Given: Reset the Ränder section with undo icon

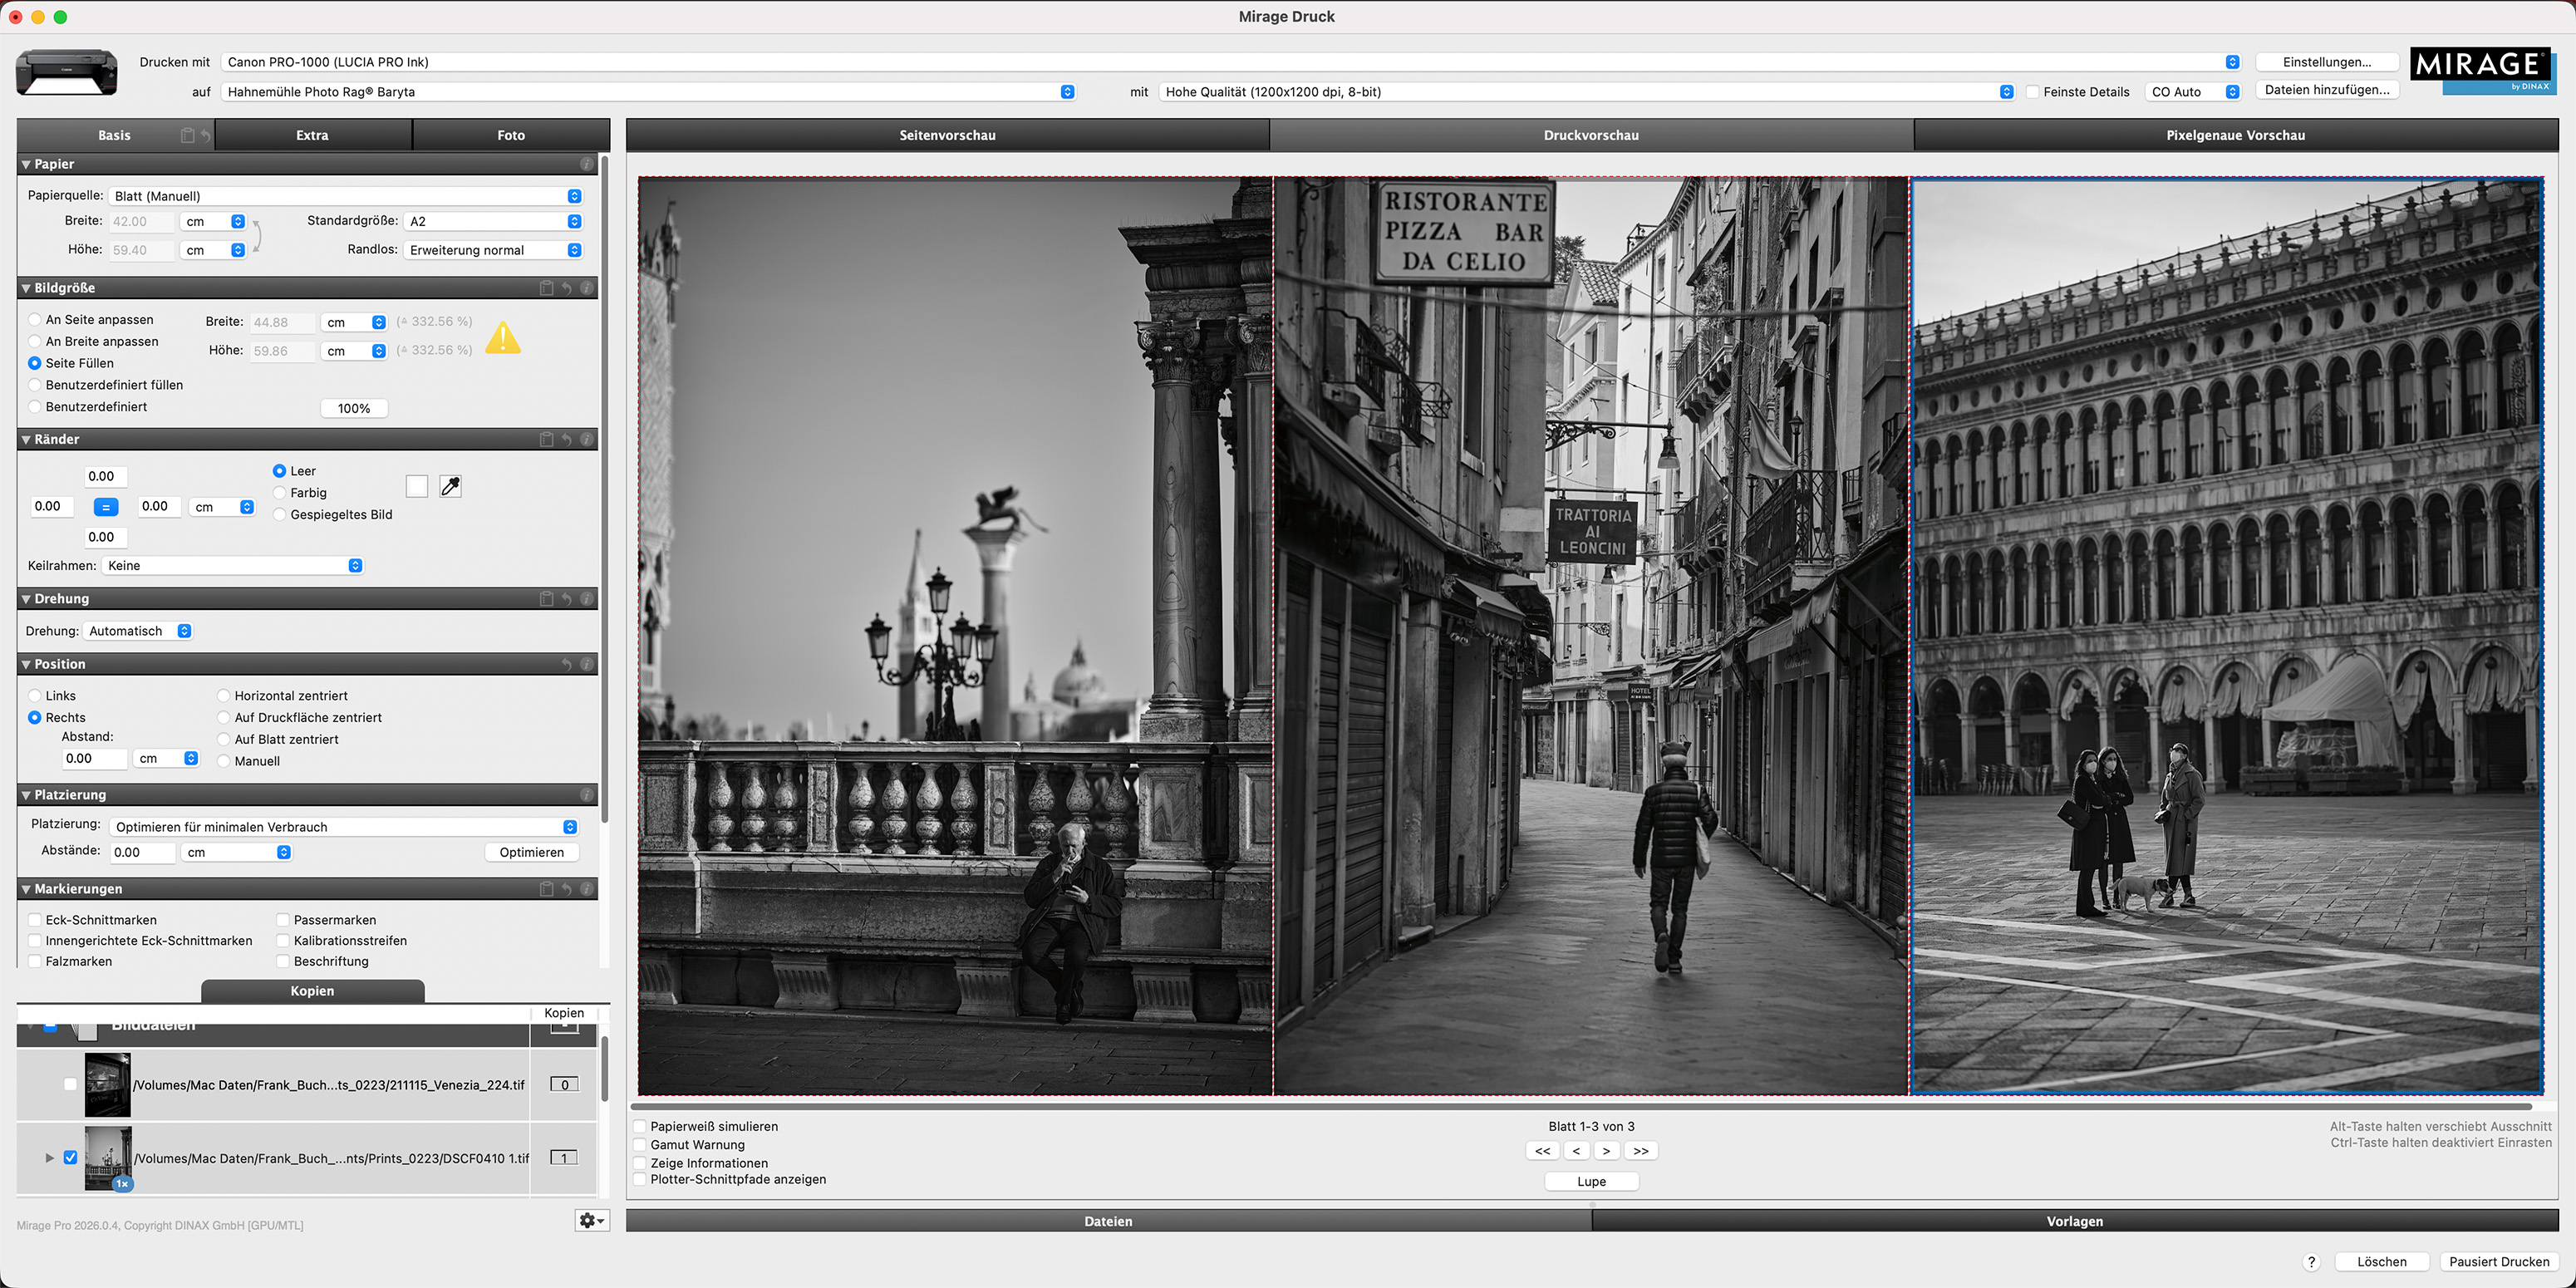Looking at the screenshot, I should pos(566,439).
